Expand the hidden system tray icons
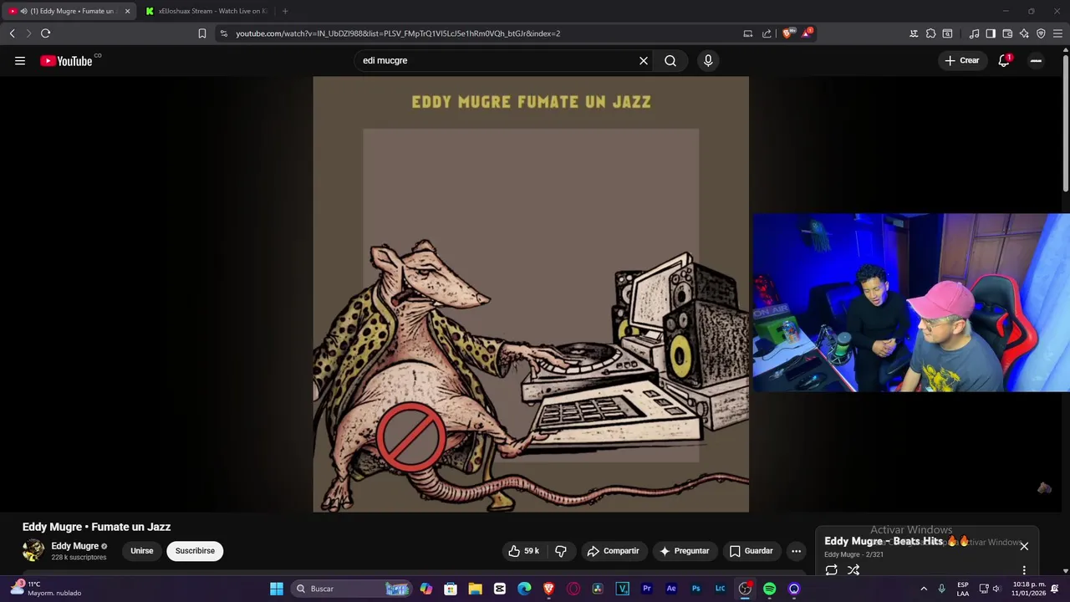Screen dimensions: 1070x602 point(924,589)
